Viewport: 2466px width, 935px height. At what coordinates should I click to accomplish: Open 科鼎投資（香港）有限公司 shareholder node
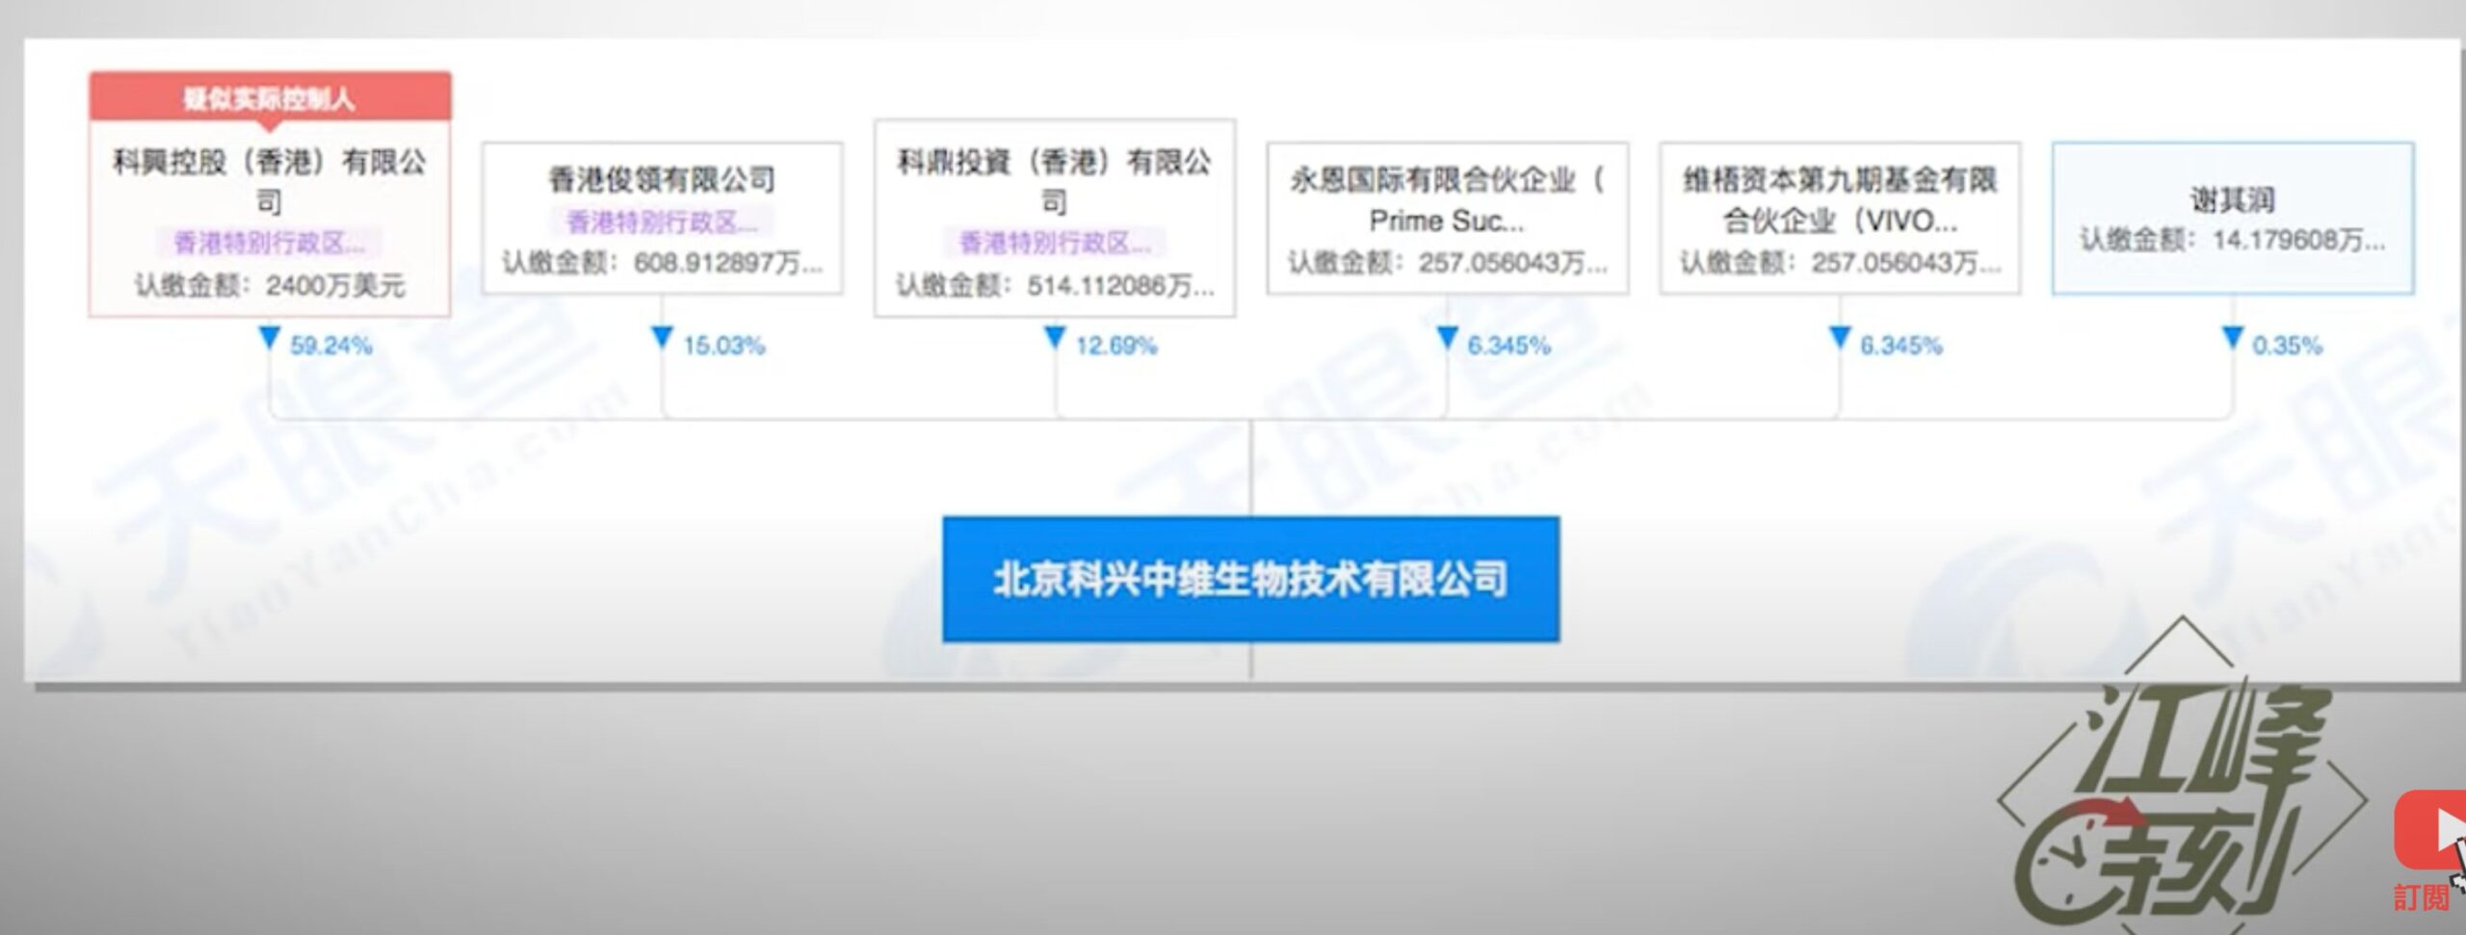point(1055,180)
